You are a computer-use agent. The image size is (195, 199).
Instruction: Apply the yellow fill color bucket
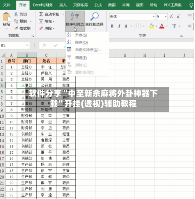151,26
